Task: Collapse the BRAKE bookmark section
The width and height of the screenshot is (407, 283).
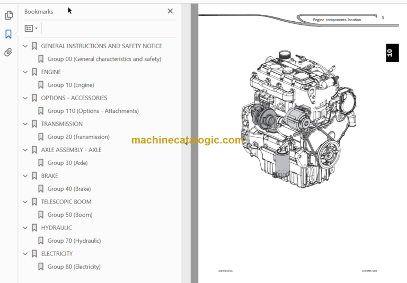Action: [25, 176]
